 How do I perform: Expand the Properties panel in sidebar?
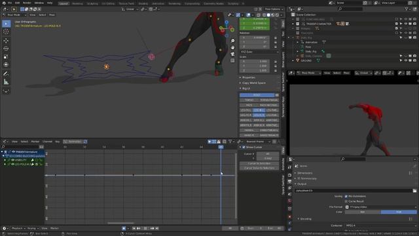click(x=249, y=77)
